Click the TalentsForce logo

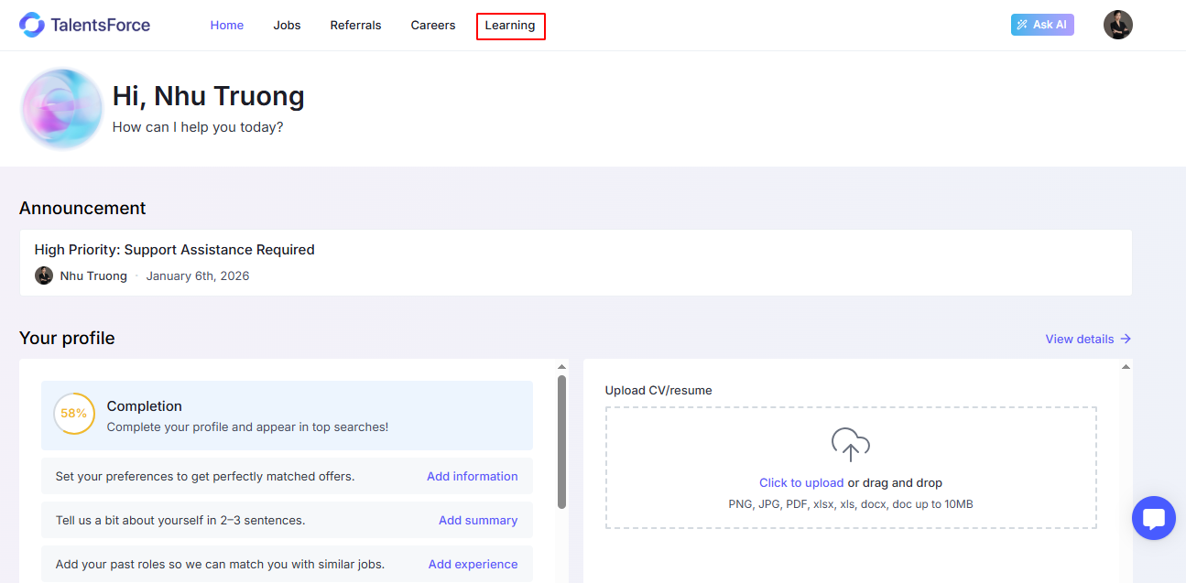click(84, 25)
